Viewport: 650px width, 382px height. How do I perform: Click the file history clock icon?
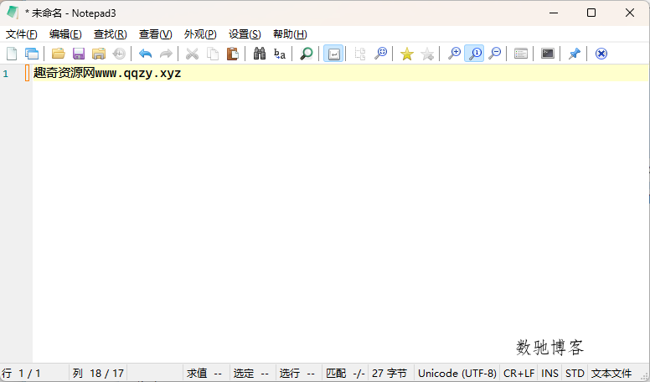pos(119,54)
